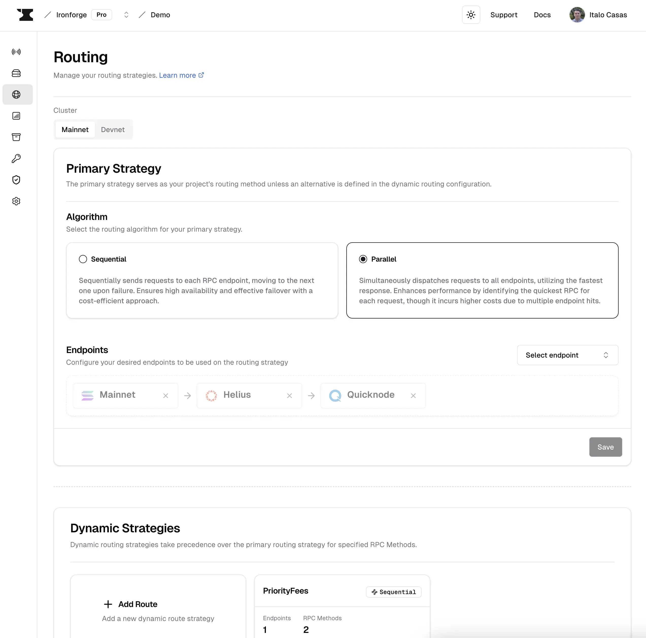Select the globe Routing icon in the sidebar

[16, 94]
